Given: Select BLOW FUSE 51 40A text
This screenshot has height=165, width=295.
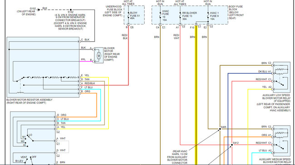Looking at the screenshot, I should tap(135, 15).
